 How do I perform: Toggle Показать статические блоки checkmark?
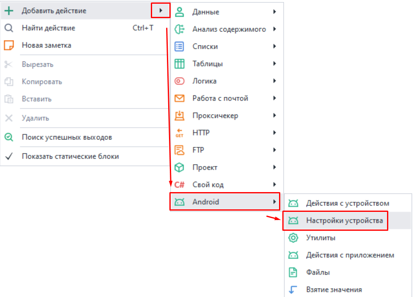pyautogui.click(x=9, y=156)
